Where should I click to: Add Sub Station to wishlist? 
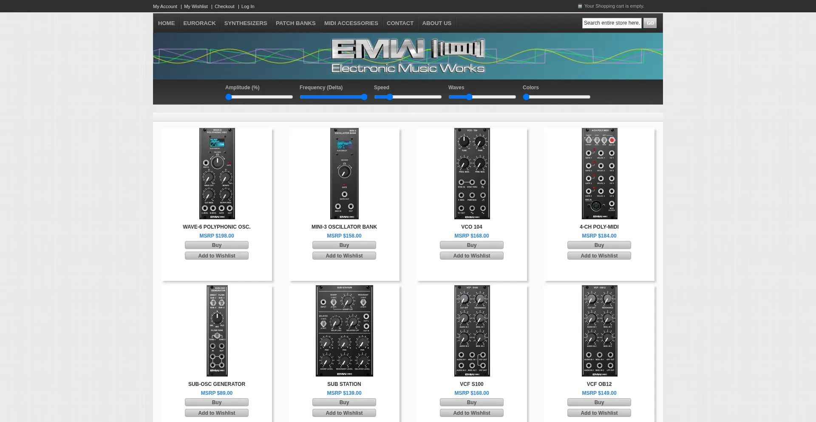(x=344, y=413)
